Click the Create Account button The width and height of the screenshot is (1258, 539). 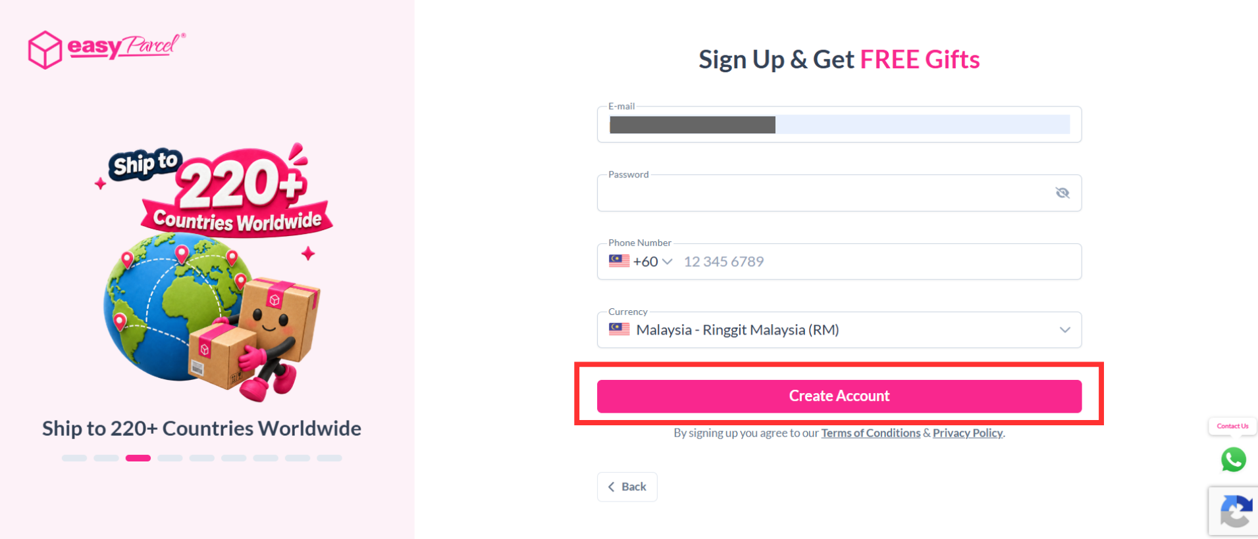click(x=839, y=396)
